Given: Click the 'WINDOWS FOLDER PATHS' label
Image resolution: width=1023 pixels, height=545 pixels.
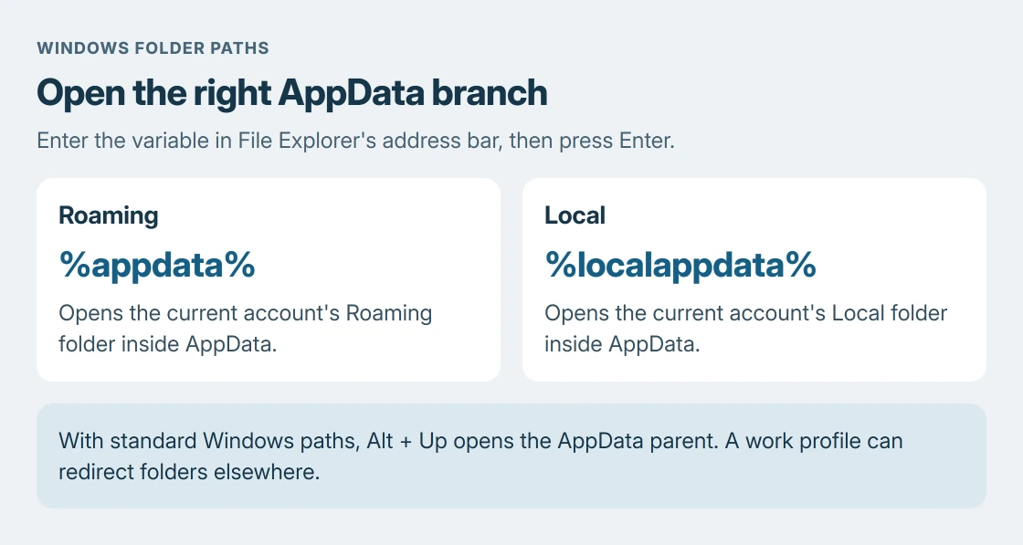Looking at the screenshot, I should click(153, 48).
